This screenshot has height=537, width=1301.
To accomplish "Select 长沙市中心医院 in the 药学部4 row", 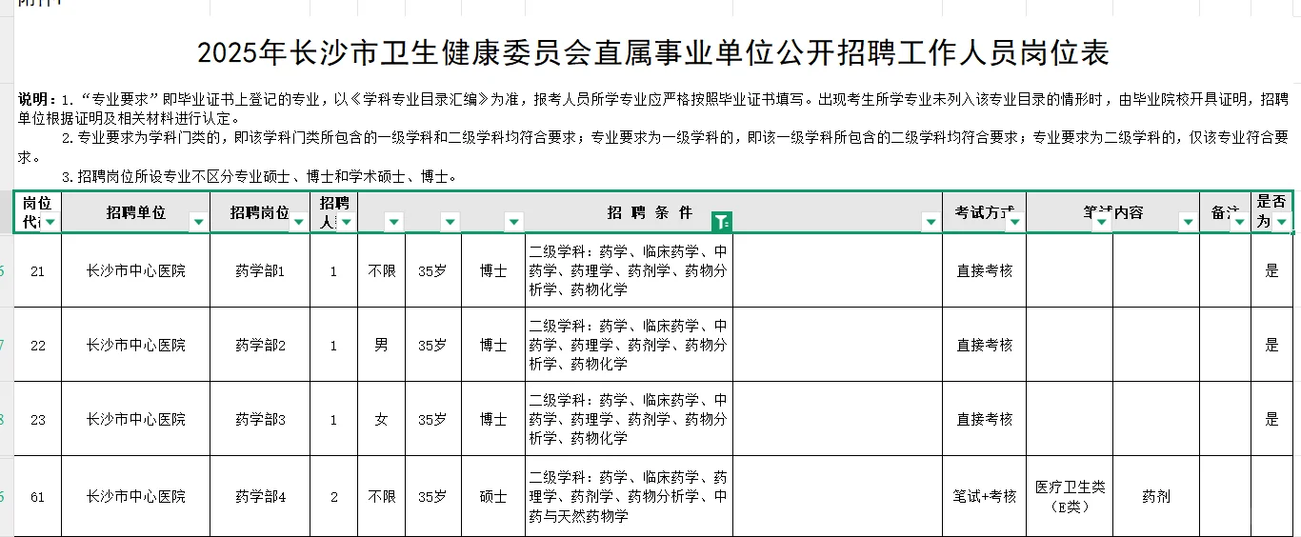I will tap(136, 496).
